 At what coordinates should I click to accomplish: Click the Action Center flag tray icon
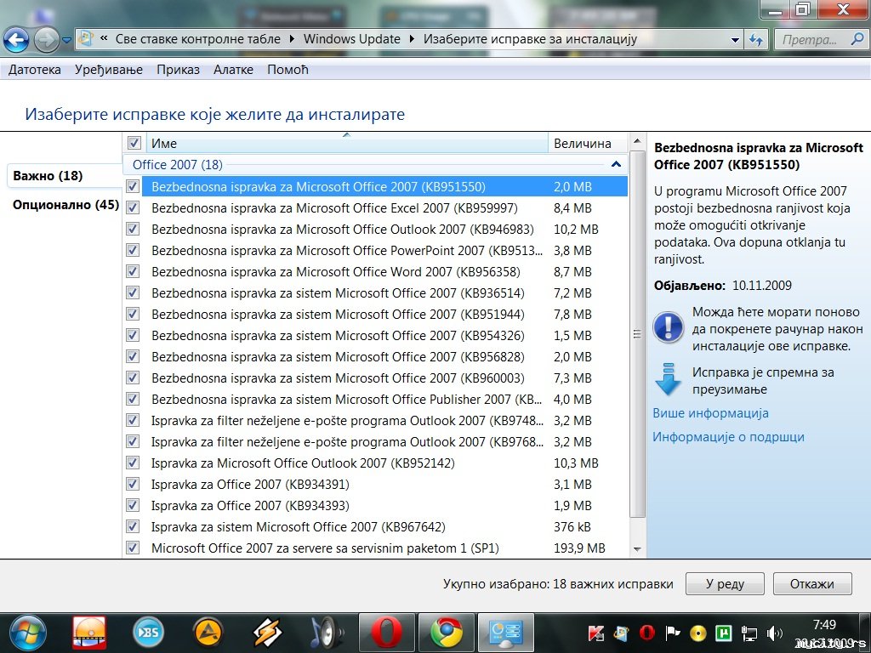tap(672, 633)
